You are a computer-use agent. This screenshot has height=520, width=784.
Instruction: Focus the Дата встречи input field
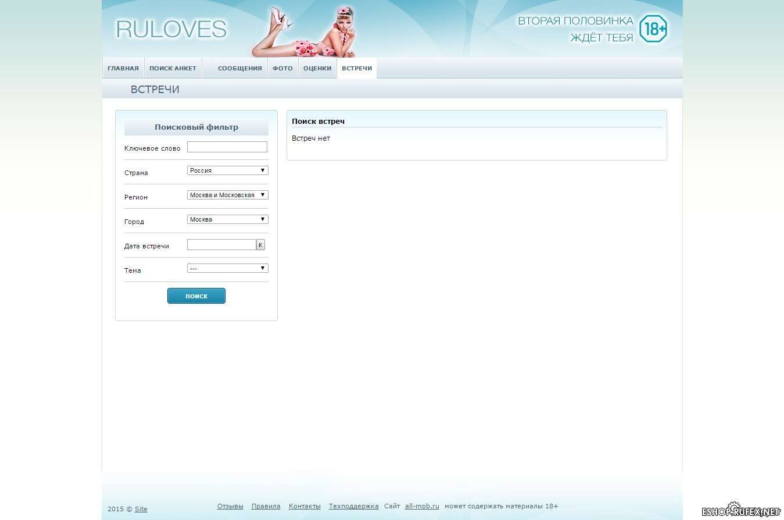[221, 245]
